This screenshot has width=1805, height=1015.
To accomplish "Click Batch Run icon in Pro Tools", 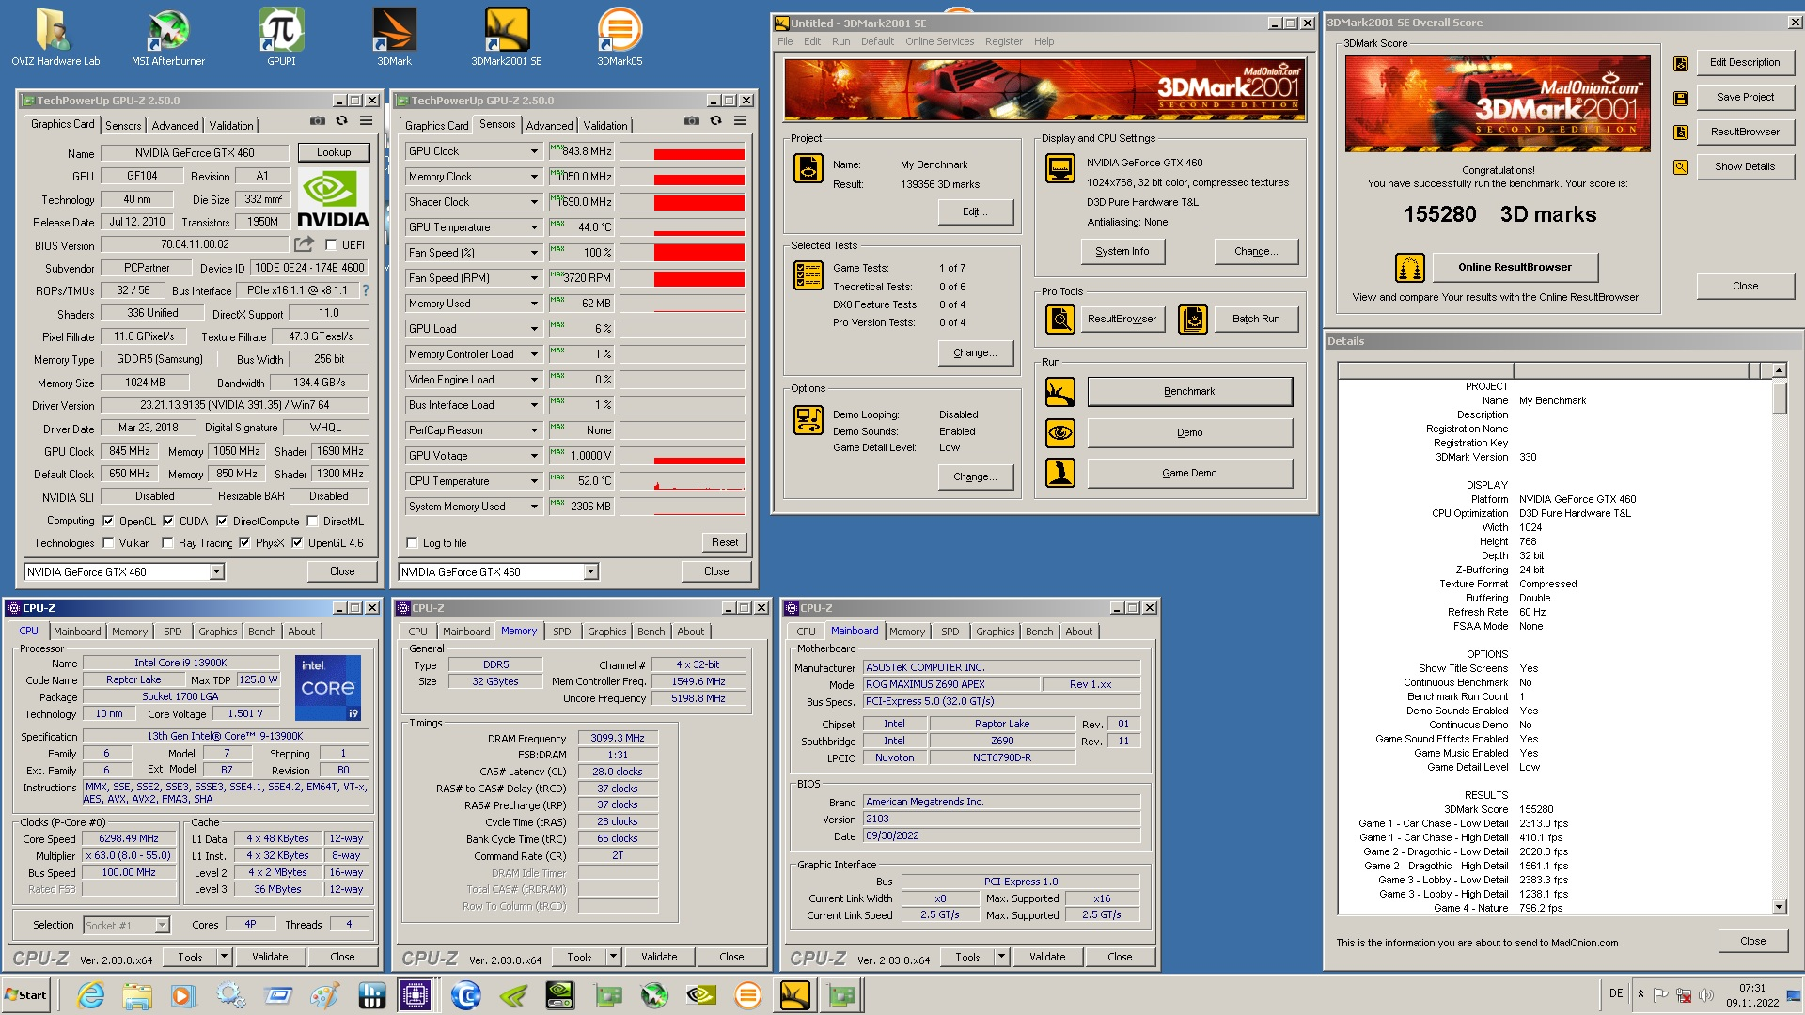I will 1193,320.
